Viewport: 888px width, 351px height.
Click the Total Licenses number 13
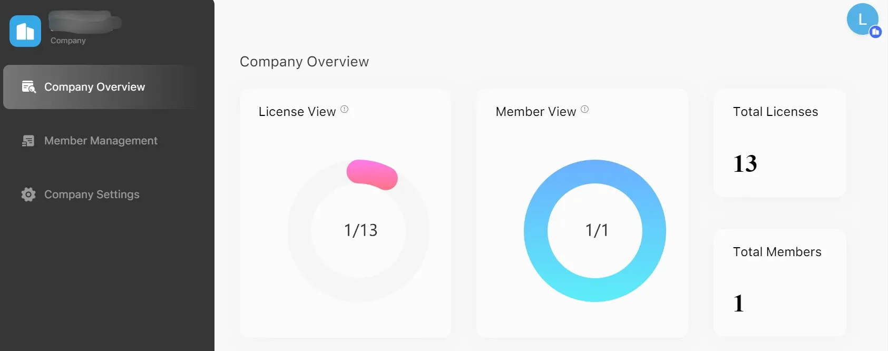[x=745, y=164]
